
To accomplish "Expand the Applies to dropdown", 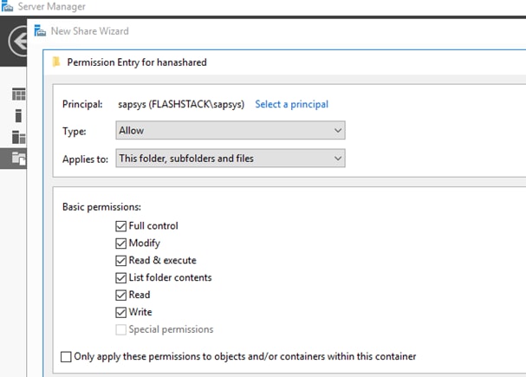I will point(231,158).
